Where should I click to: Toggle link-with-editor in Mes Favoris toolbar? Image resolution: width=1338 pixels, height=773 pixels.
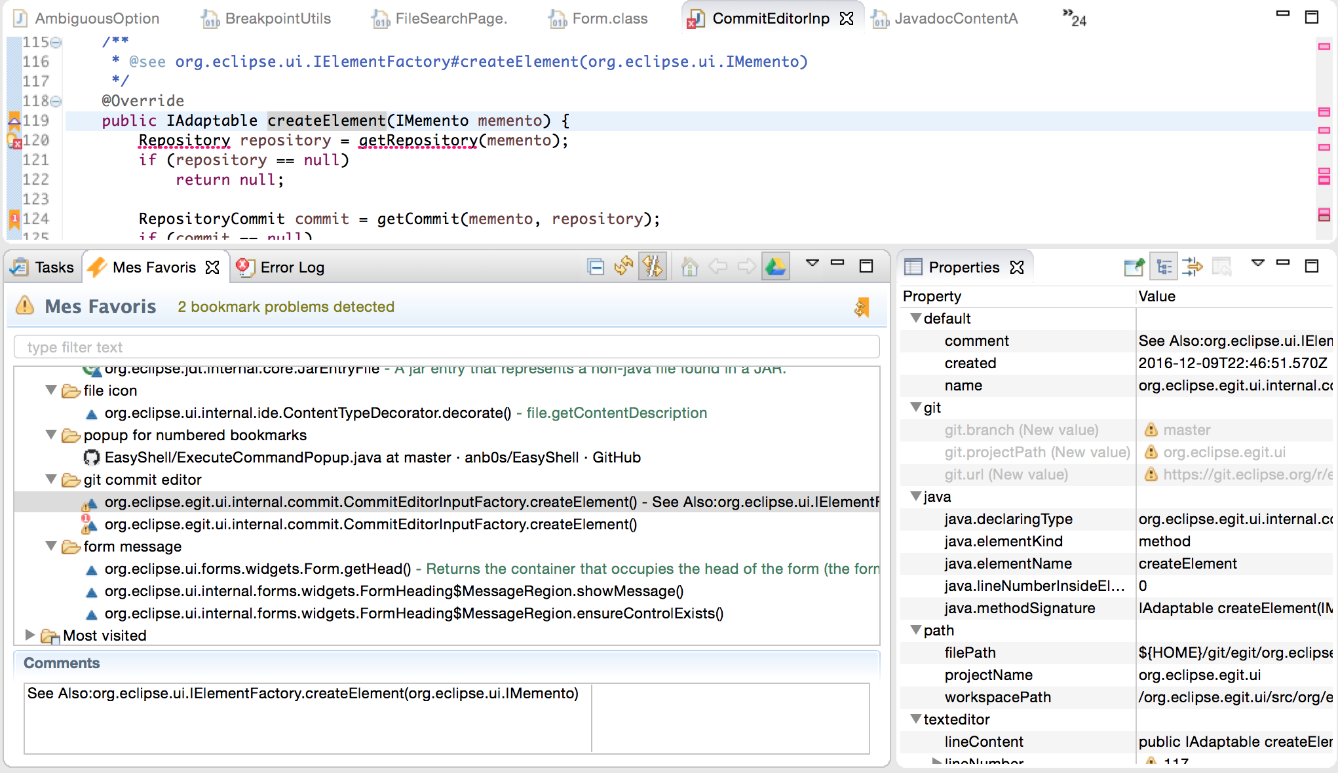(x=653, y=267)
